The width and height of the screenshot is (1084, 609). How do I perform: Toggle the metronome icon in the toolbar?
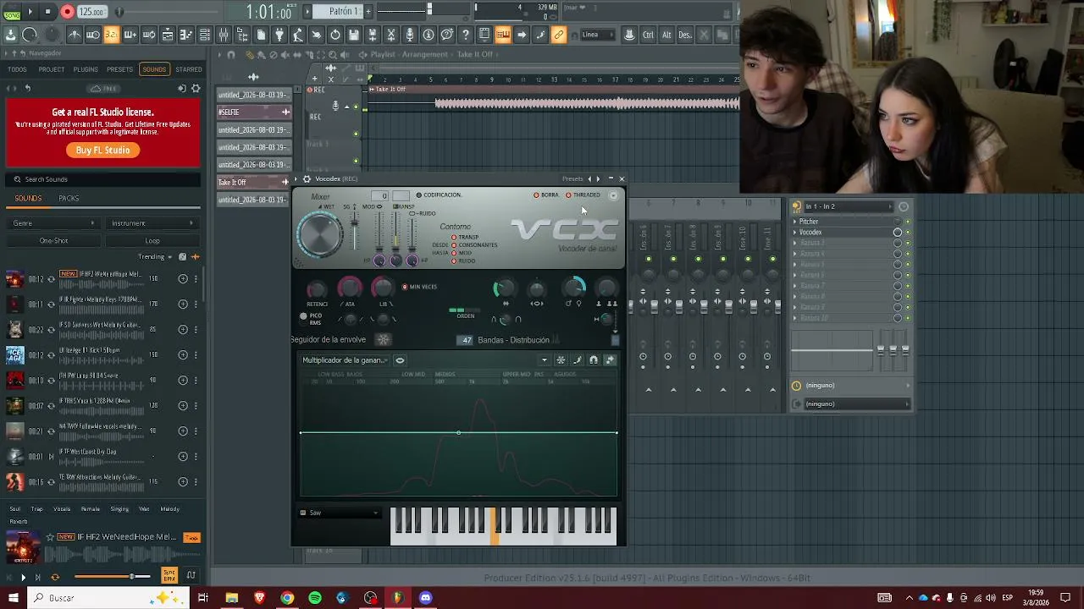click(x=75, y=35)
